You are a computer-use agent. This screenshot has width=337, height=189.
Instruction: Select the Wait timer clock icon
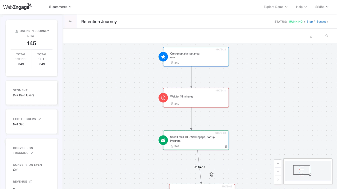pos(163,97)
